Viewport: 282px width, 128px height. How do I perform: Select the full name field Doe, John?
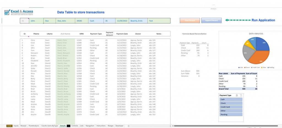66,21
